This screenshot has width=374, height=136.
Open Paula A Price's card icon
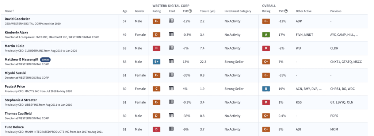coord(171,88)
